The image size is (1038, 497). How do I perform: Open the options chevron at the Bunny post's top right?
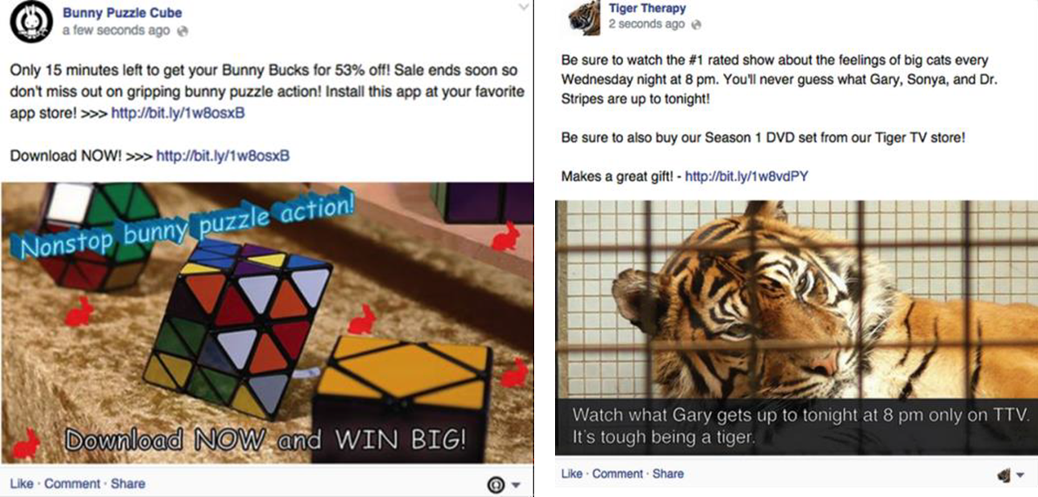524,7
